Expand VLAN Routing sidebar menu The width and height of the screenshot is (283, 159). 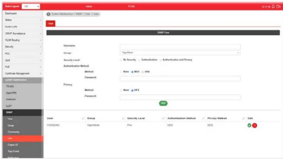[x=23, y=40]
